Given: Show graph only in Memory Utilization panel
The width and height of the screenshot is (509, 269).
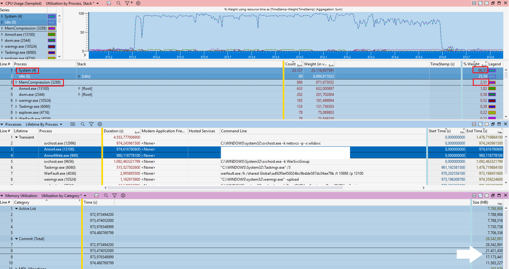Looking at the screenshot, I should click(480, 195).
